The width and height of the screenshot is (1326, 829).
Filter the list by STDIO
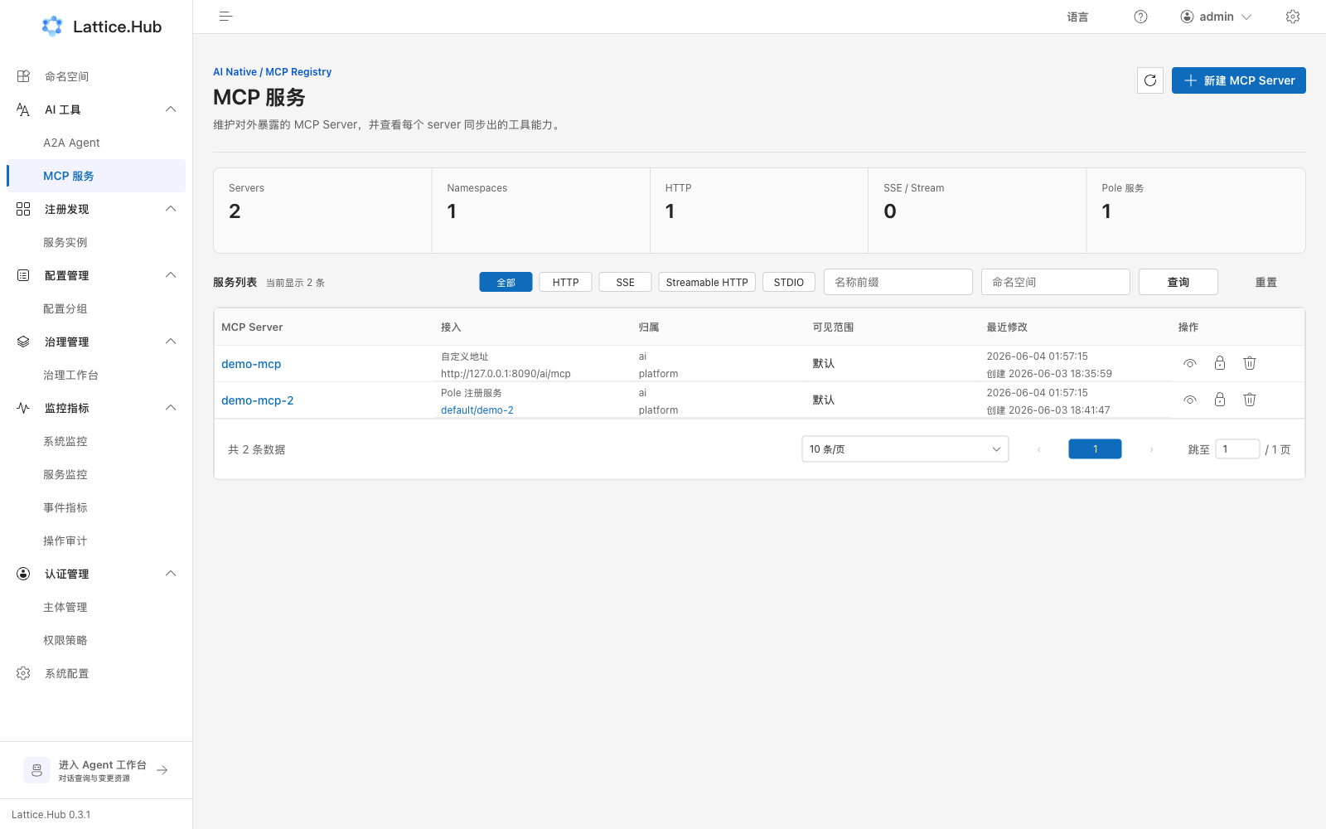point(789,282)
